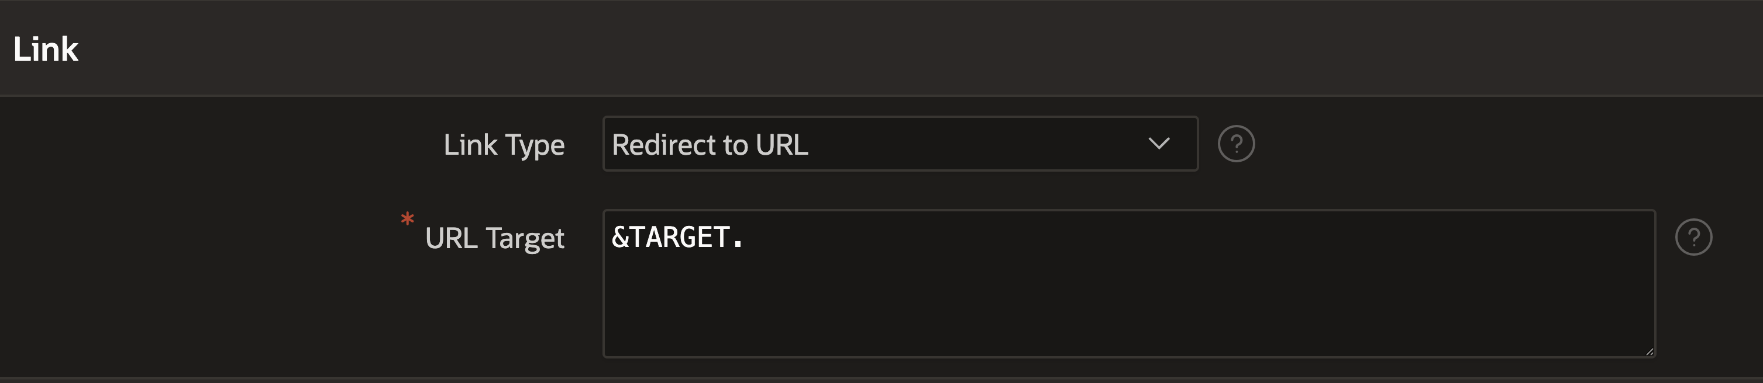
Task: Open help for URL Target
Action: (x=1693, y=238)
